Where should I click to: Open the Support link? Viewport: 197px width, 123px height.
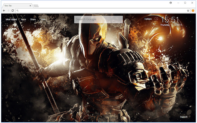click(x=183, y=117)
